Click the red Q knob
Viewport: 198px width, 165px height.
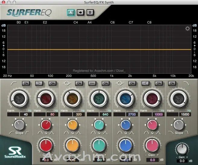click(x=46, y=125)
